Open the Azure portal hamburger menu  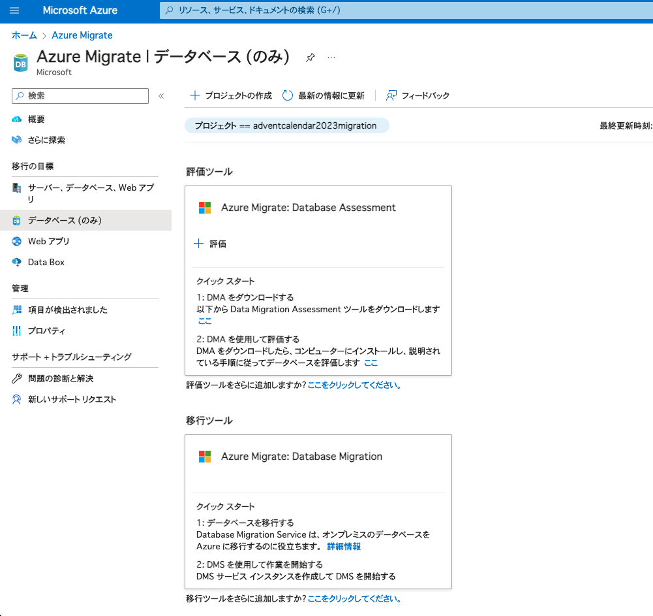coord(14,10)
